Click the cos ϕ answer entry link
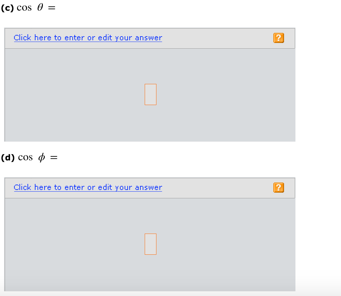This screenshot has width=341, height=296. tap(88, 187)
